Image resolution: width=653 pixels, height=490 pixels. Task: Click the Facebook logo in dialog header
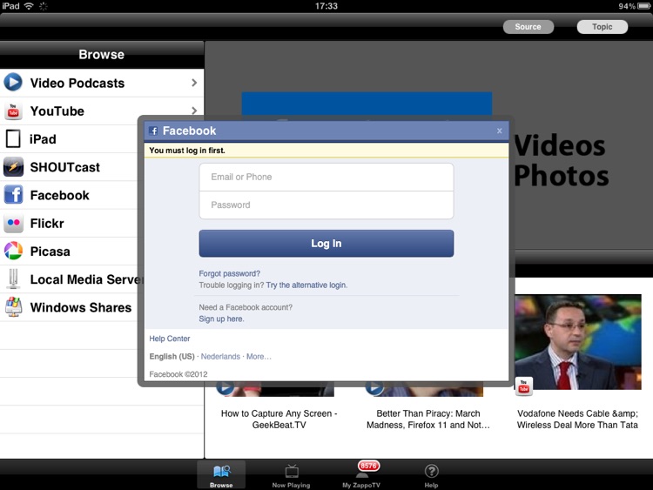153,131
